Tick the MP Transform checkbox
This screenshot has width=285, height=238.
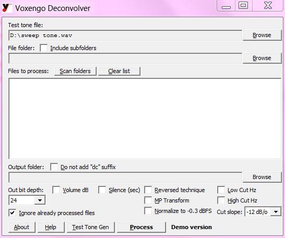click(x=148, y=200)
